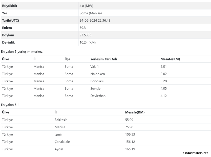Click the 4.8 (MW) magnitude value
Viewport: 211px width, 157px height.
[86, 6]
